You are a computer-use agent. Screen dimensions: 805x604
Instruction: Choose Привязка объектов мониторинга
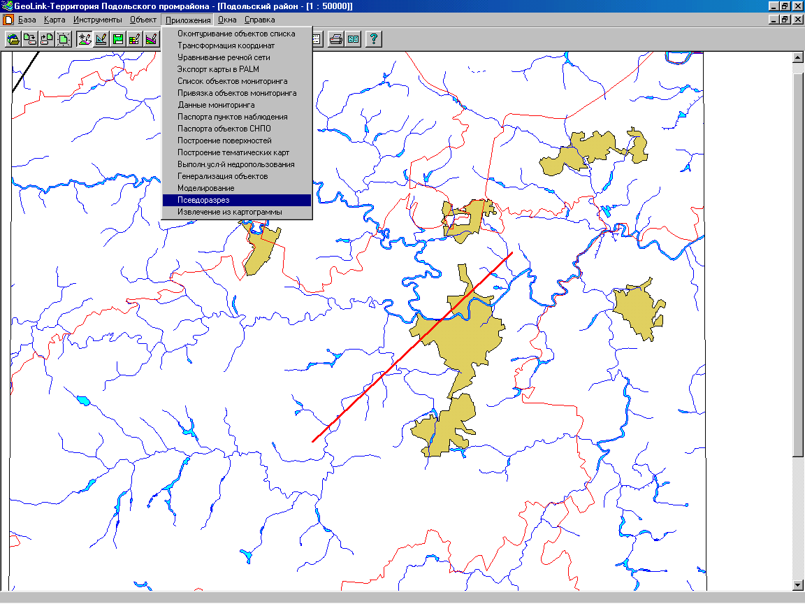tap(237, 93)
